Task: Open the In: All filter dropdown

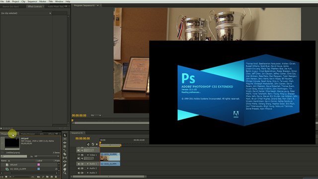Action: click(46, 156)
